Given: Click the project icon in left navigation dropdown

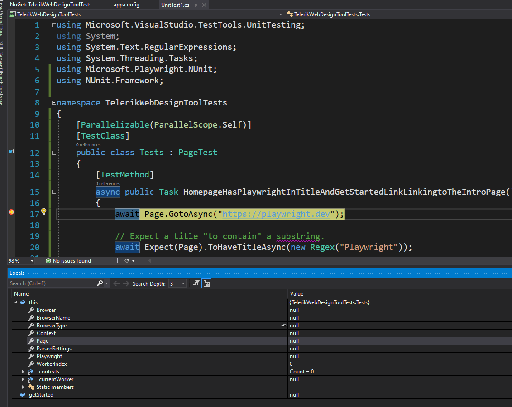Looking at the screenshot, I should pyautogui.click(x=12, y=14).
